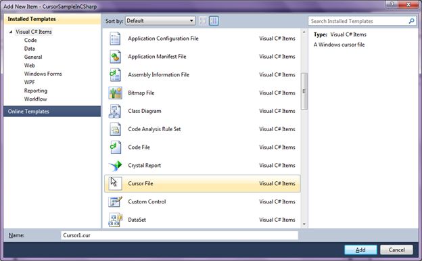Select the Class Diagram icon
The width and height of the screenshot is (422, 261).
coord(115,111)
